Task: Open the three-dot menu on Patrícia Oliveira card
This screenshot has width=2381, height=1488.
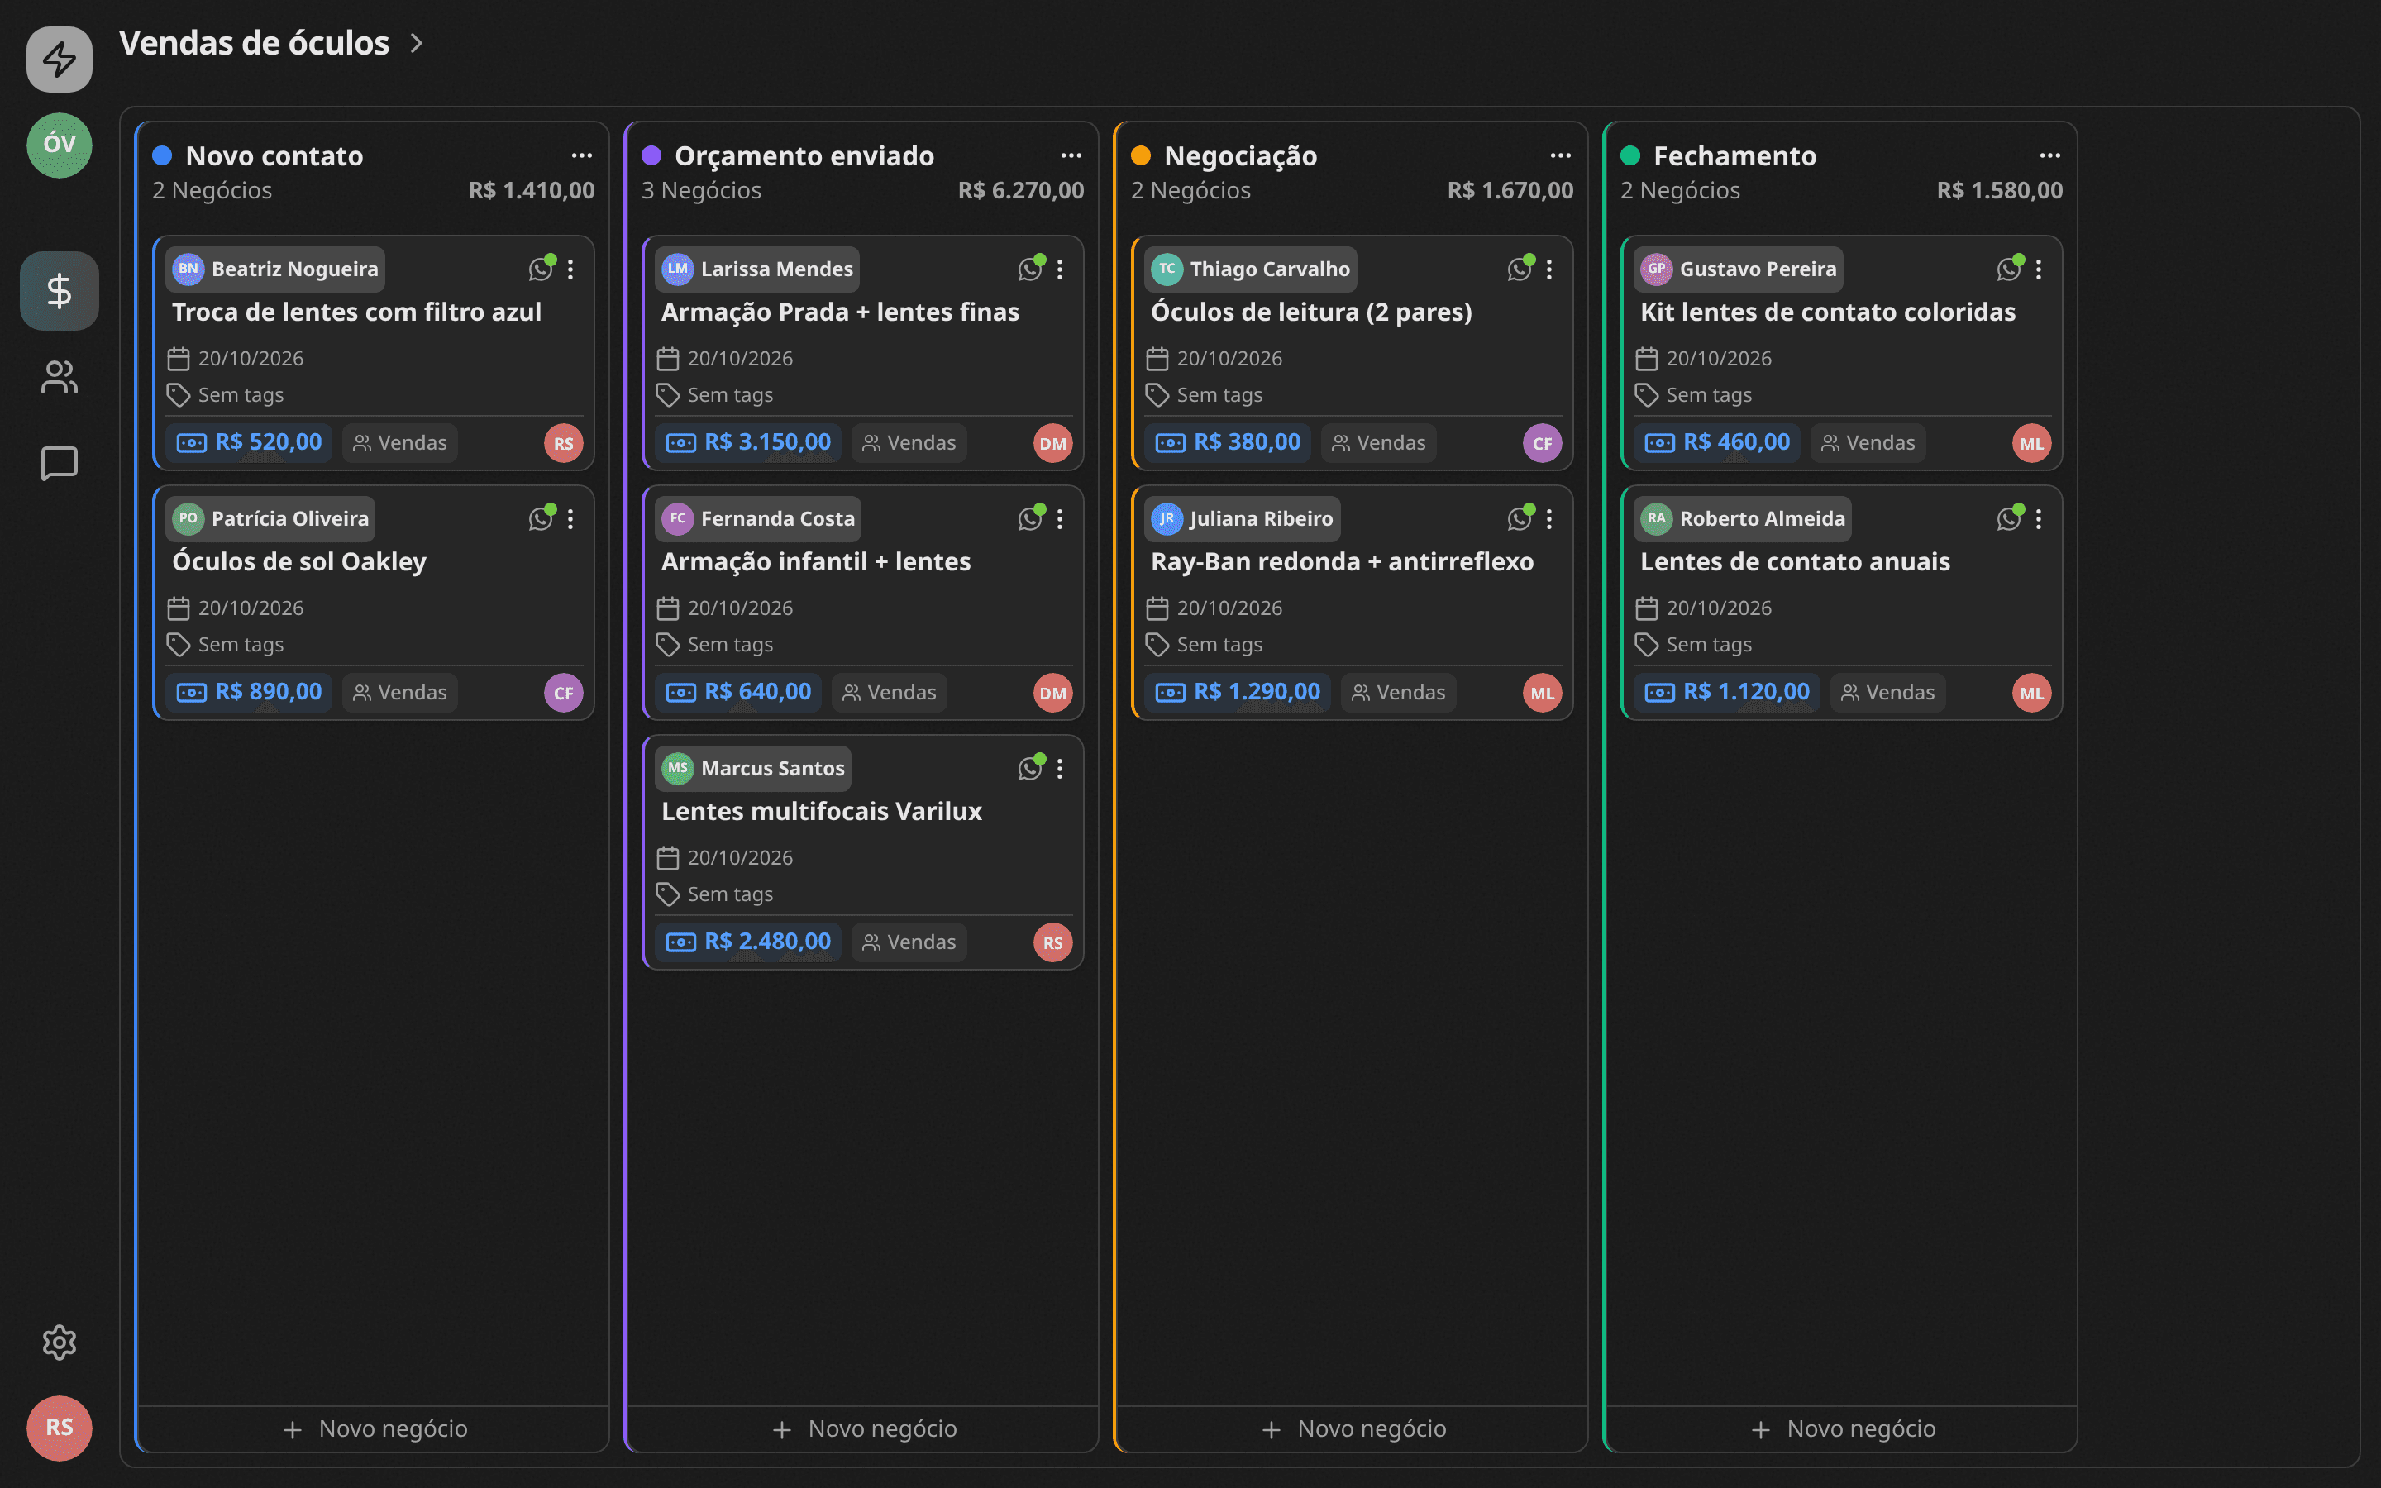Action: point(570,518)
